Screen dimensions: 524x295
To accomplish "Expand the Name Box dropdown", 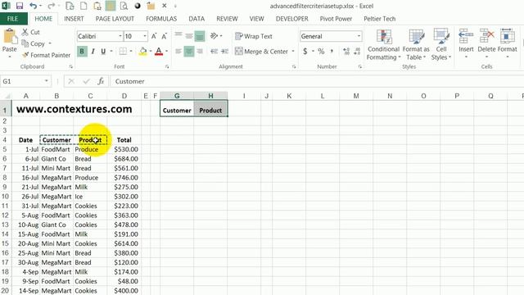I will (x=46, y=81).
